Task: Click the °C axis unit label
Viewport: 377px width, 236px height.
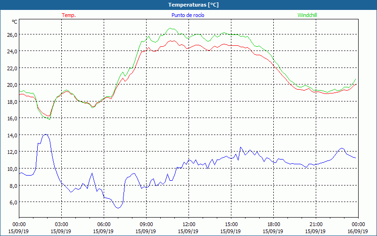Action: 15,22
